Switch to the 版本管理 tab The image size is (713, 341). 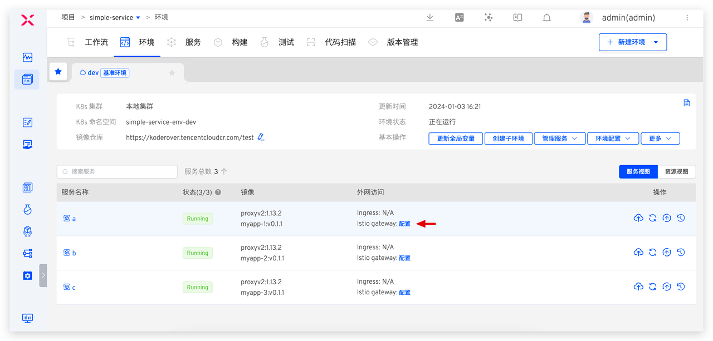click(x=393, y=42)
